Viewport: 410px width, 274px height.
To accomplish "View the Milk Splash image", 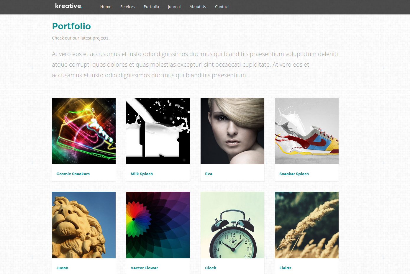I will tap(158, 131).
